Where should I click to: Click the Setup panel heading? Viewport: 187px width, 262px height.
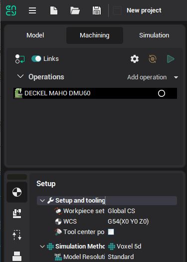point(46,184)
